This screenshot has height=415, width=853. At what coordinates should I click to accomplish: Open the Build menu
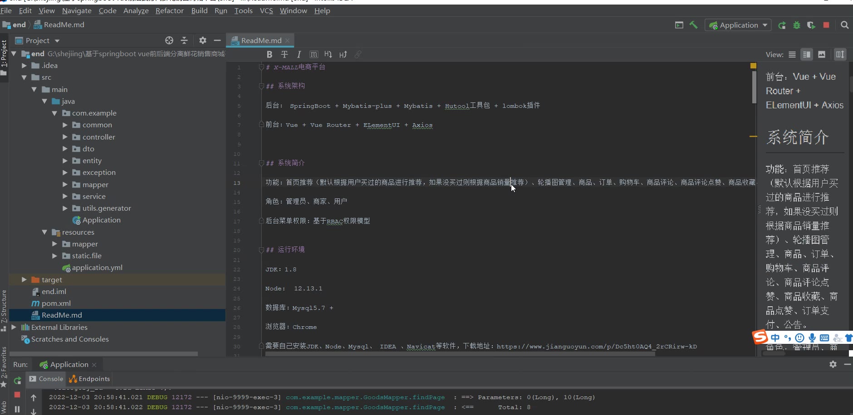(199, 10)
